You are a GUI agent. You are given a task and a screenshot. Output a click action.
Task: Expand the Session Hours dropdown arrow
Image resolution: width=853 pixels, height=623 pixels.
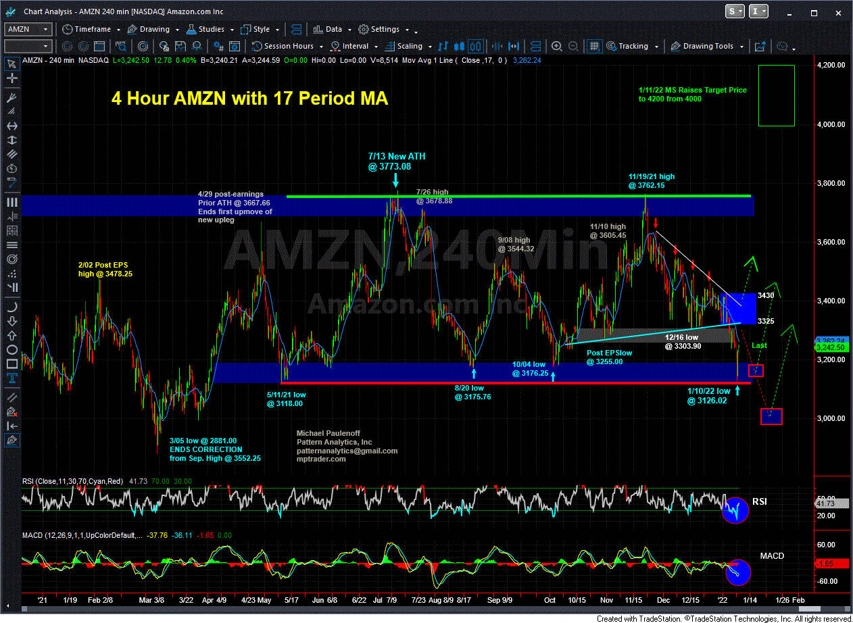tap(321, 47)
